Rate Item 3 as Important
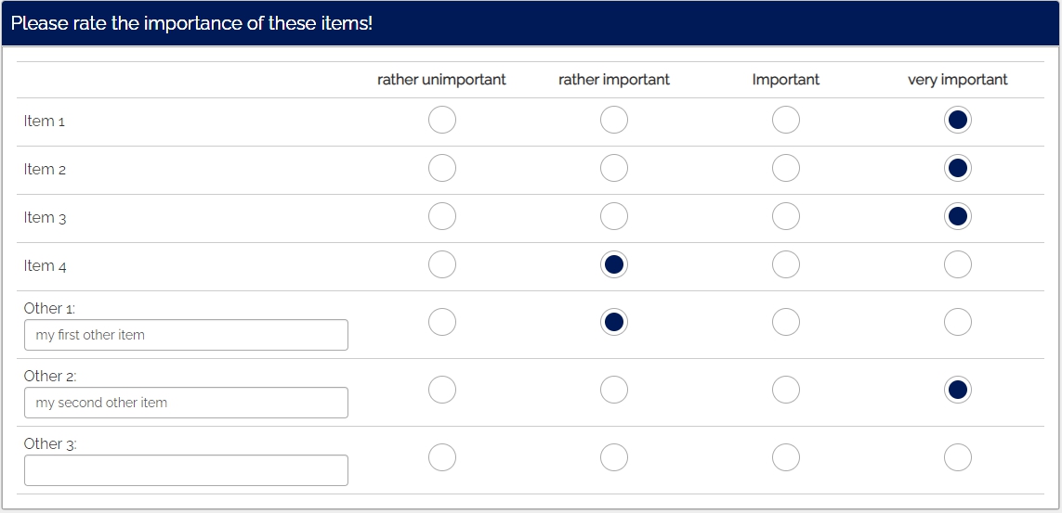This screenshot has height=513, width=1062. (x=786, y=217)
